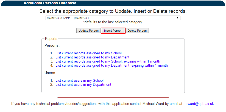
Task: Click the 'defaults to the last selected category' note
Action: coord(113,22)
